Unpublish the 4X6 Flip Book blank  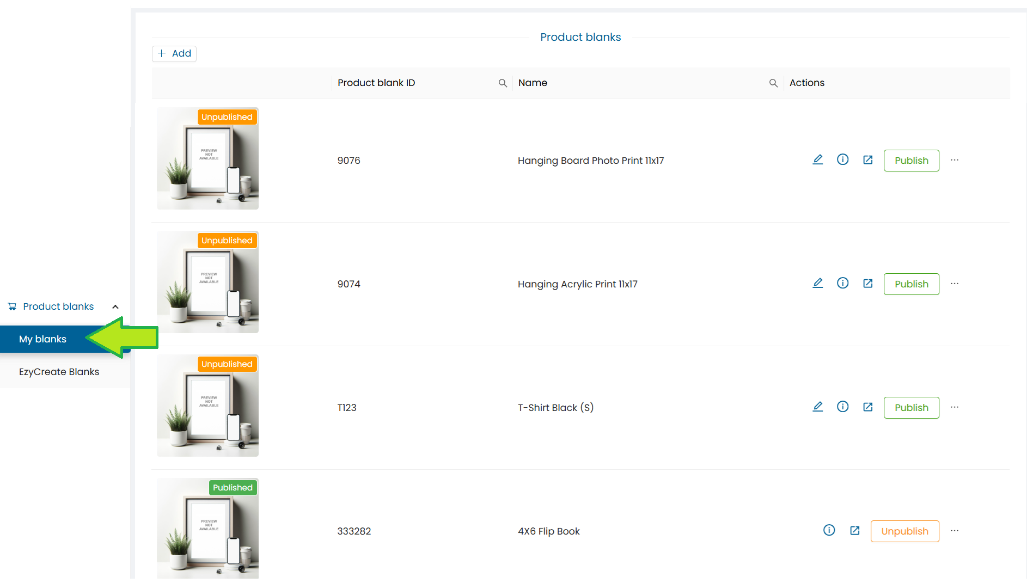point(904,531)
